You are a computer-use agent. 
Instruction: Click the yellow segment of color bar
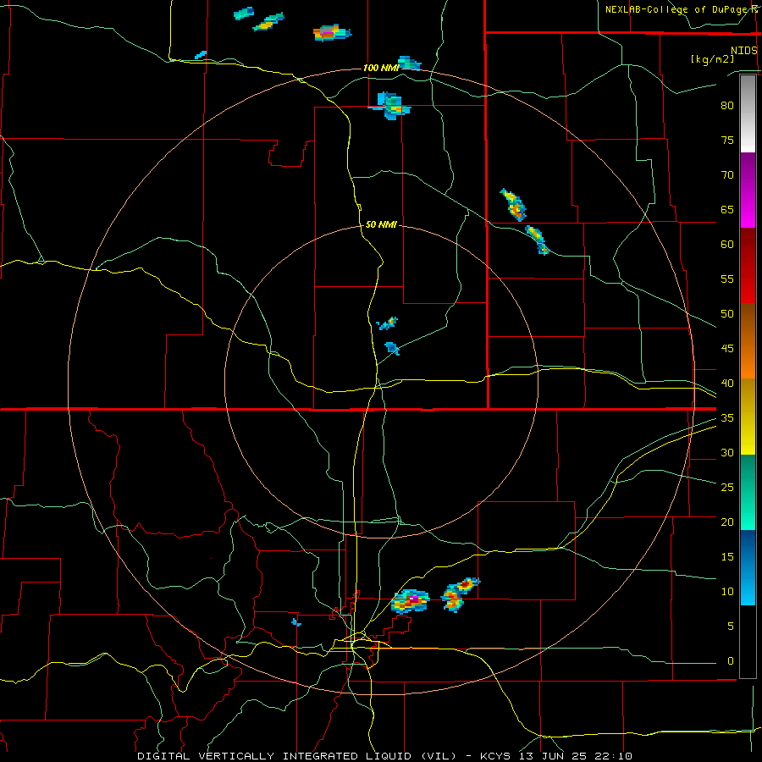point(748,417)
